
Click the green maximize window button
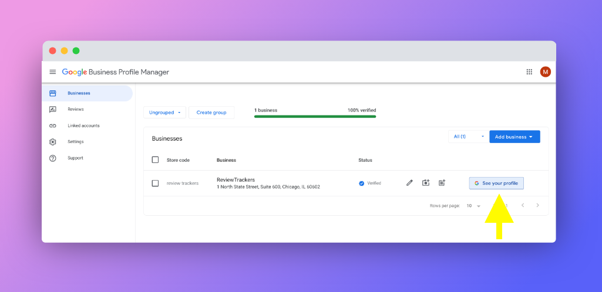76,50
